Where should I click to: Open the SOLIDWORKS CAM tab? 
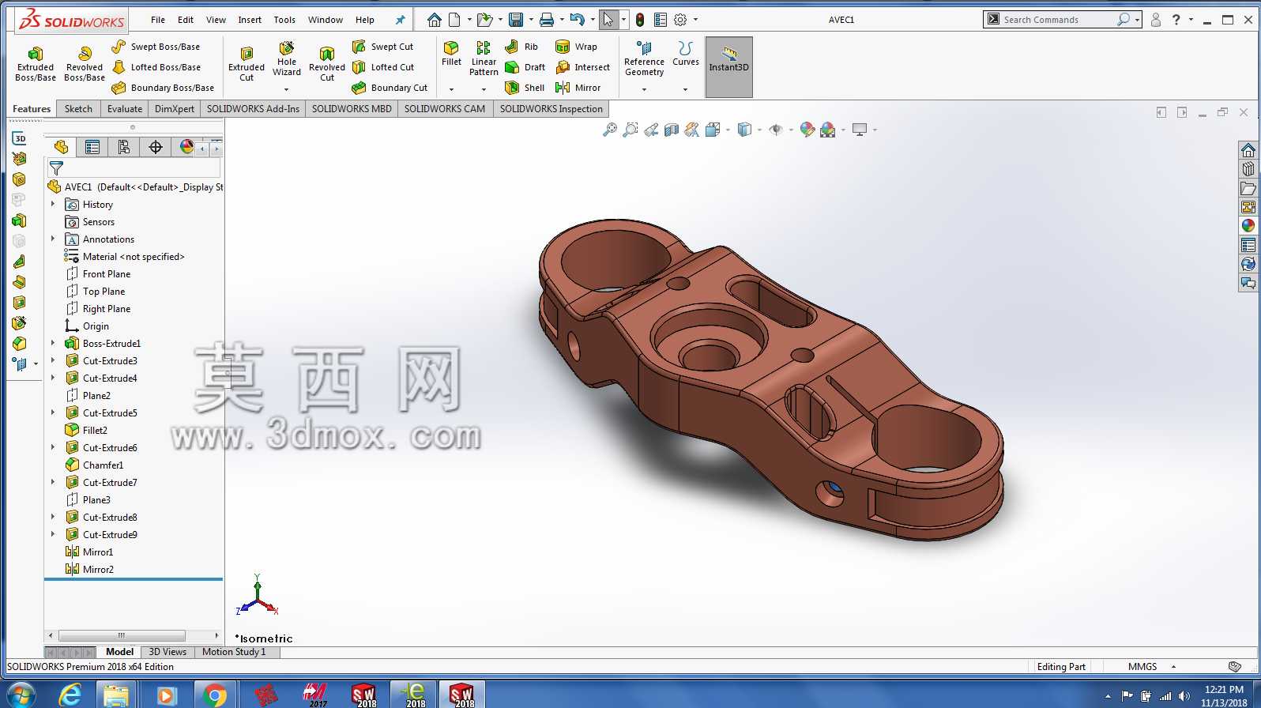445,109
